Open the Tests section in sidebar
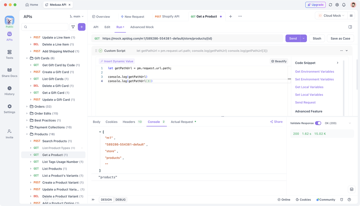The image size is (360, 206). (9, 55)
